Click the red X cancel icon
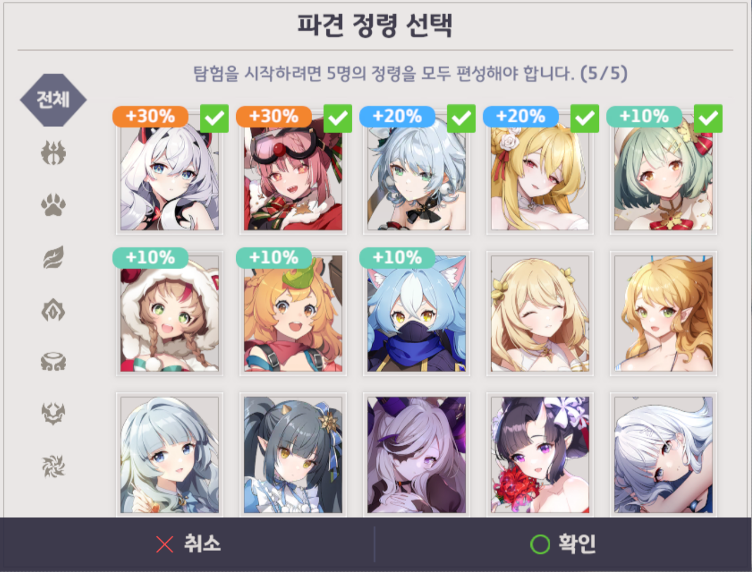Screen dimensions: 752x572 coord(165,544)
